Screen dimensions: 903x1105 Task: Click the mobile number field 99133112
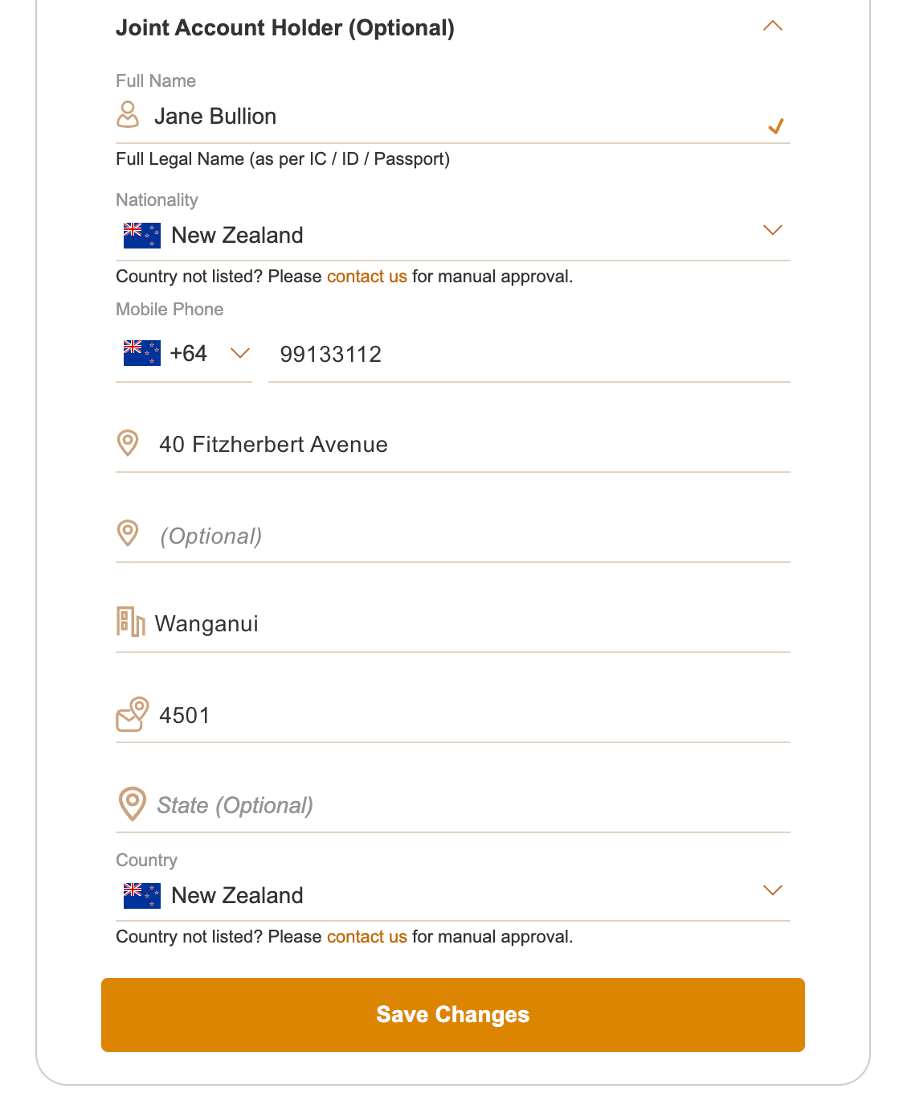pyautogui.click(x=529, y=355)
